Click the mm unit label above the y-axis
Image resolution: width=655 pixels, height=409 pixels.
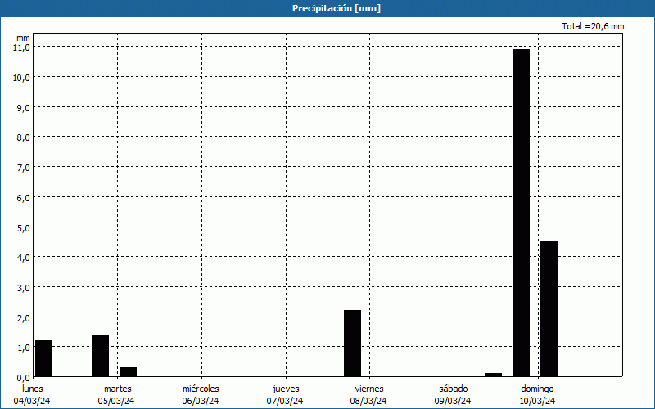tap(23, 38)
